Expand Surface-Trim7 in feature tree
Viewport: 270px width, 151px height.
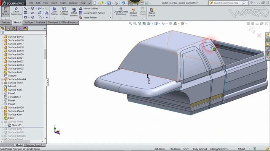click(2, 83)
